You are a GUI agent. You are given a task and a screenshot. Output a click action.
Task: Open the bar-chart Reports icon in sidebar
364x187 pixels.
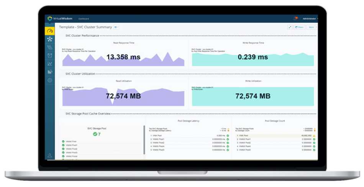[50, 72]
